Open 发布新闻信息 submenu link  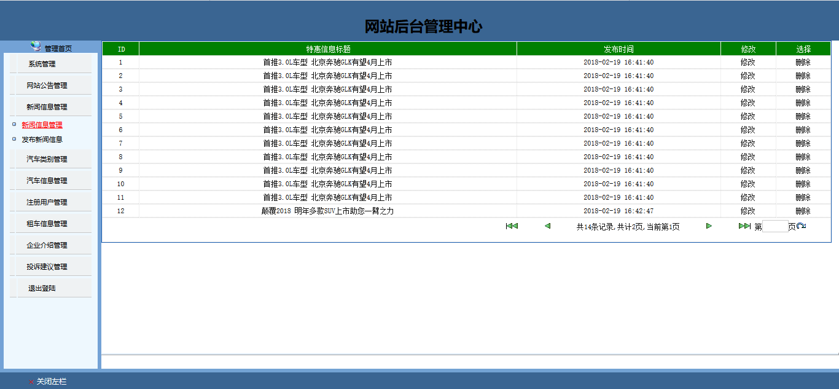pos(42,139)
